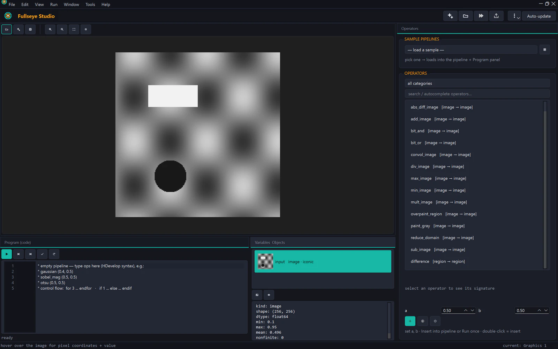The image size is (558, 349).
Task: Click the Program (code) panel tab
Action: (17, 243)
